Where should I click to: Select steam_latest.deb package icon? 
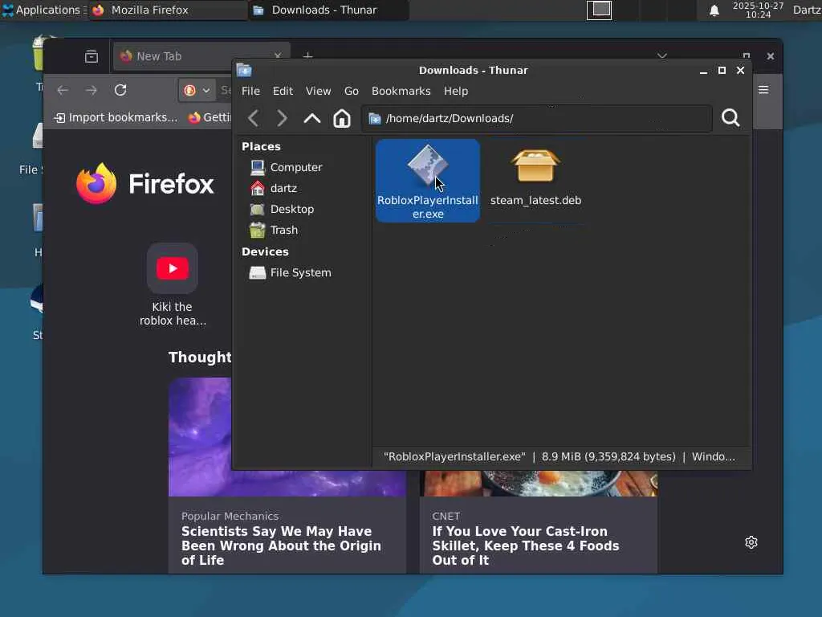coord(535,165)
